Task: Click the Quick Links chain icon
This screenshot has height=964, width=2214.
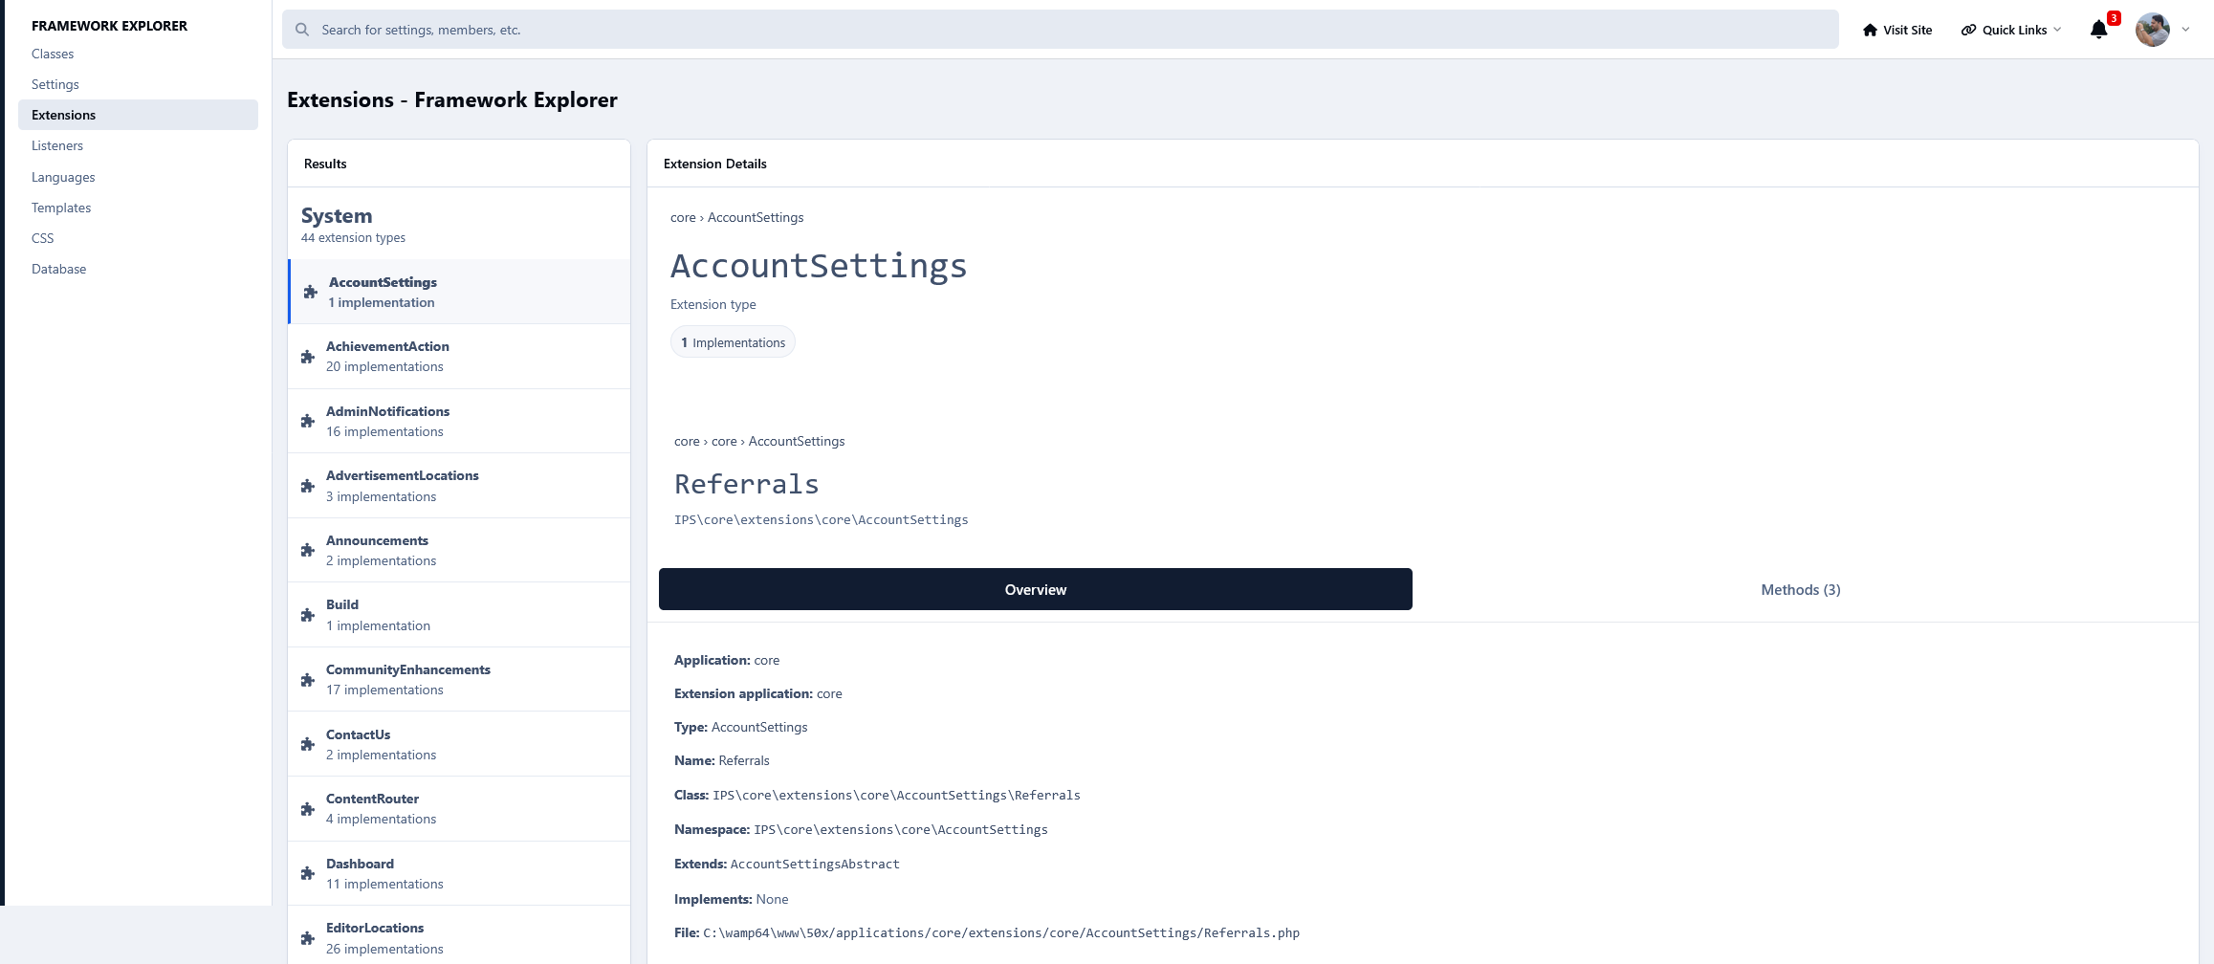Action: coord(1968,30)
